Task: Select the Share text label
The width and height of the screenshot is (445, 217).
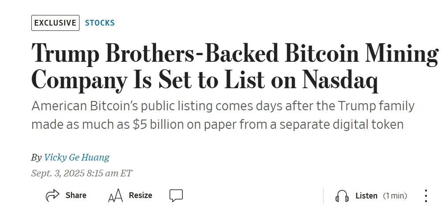Action: point(76,195)
